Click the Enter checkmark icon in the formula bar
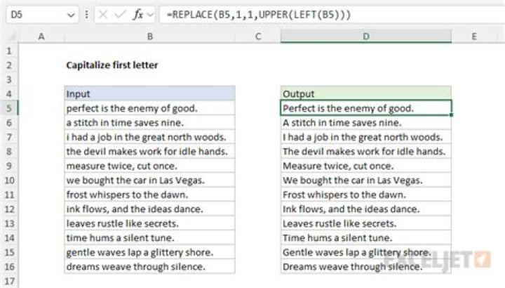The image size is (505, 288). pyautogui.click(x=120, y=15)
